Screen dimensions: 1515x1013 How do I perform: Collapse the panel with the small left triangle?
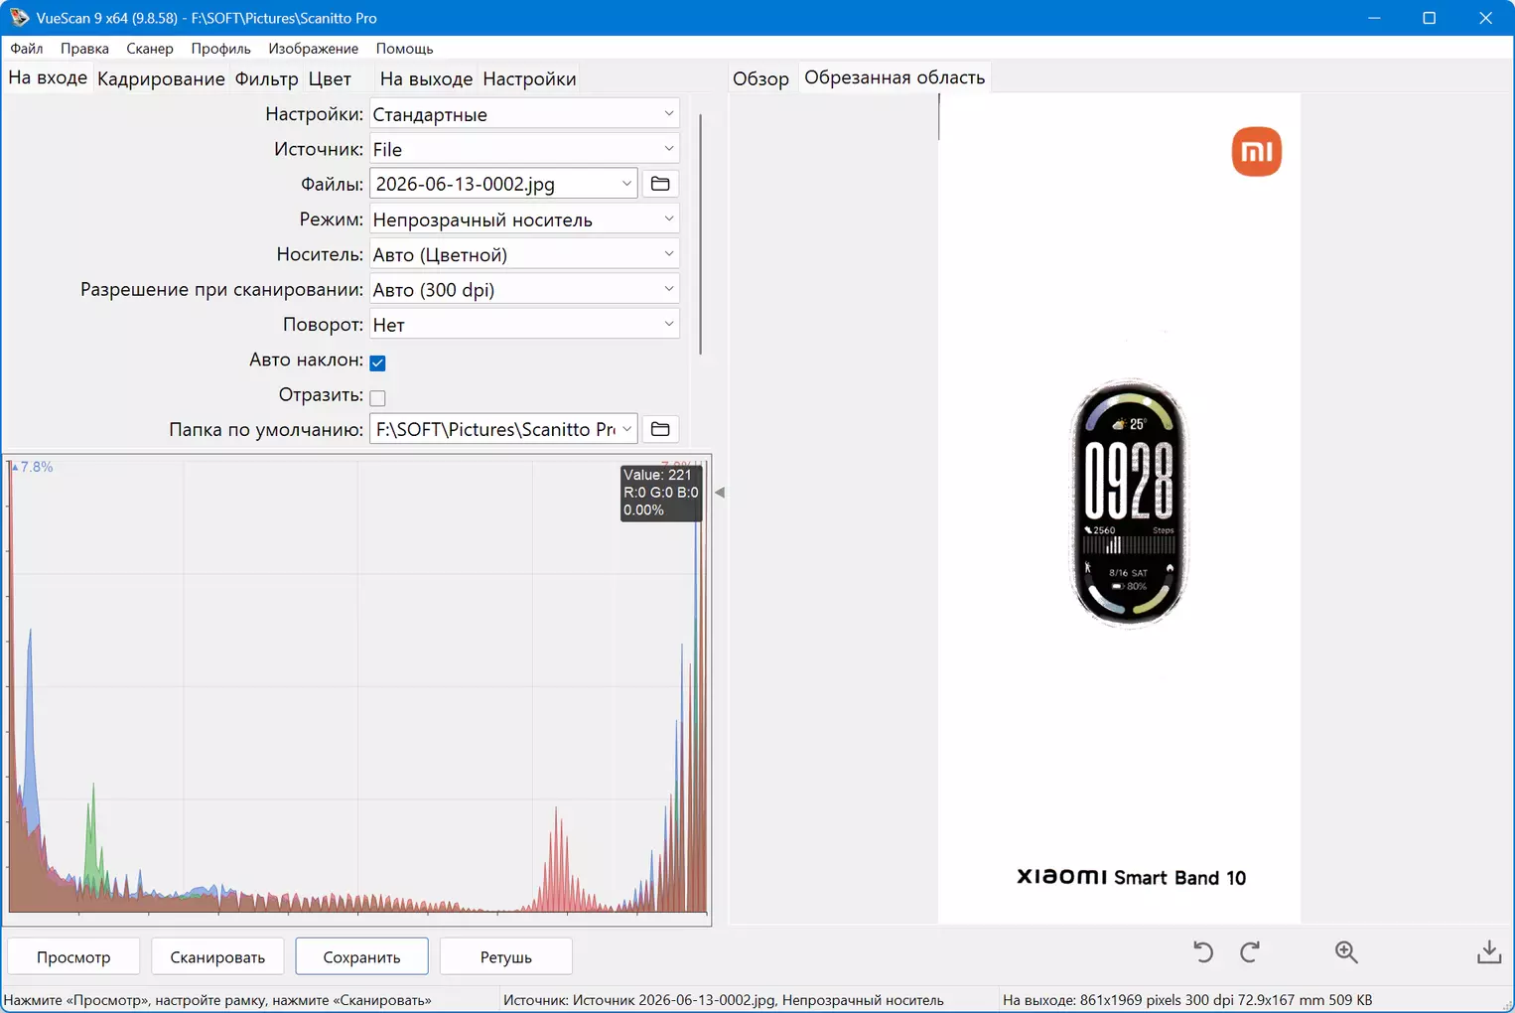(x=720, y=493)
